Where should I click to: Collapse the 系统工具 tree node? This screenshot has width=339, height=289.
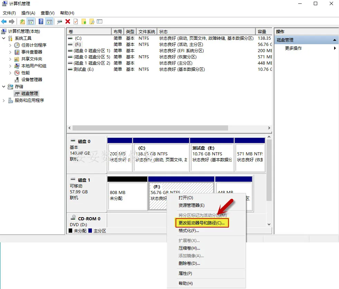click(x=4, y=38)
